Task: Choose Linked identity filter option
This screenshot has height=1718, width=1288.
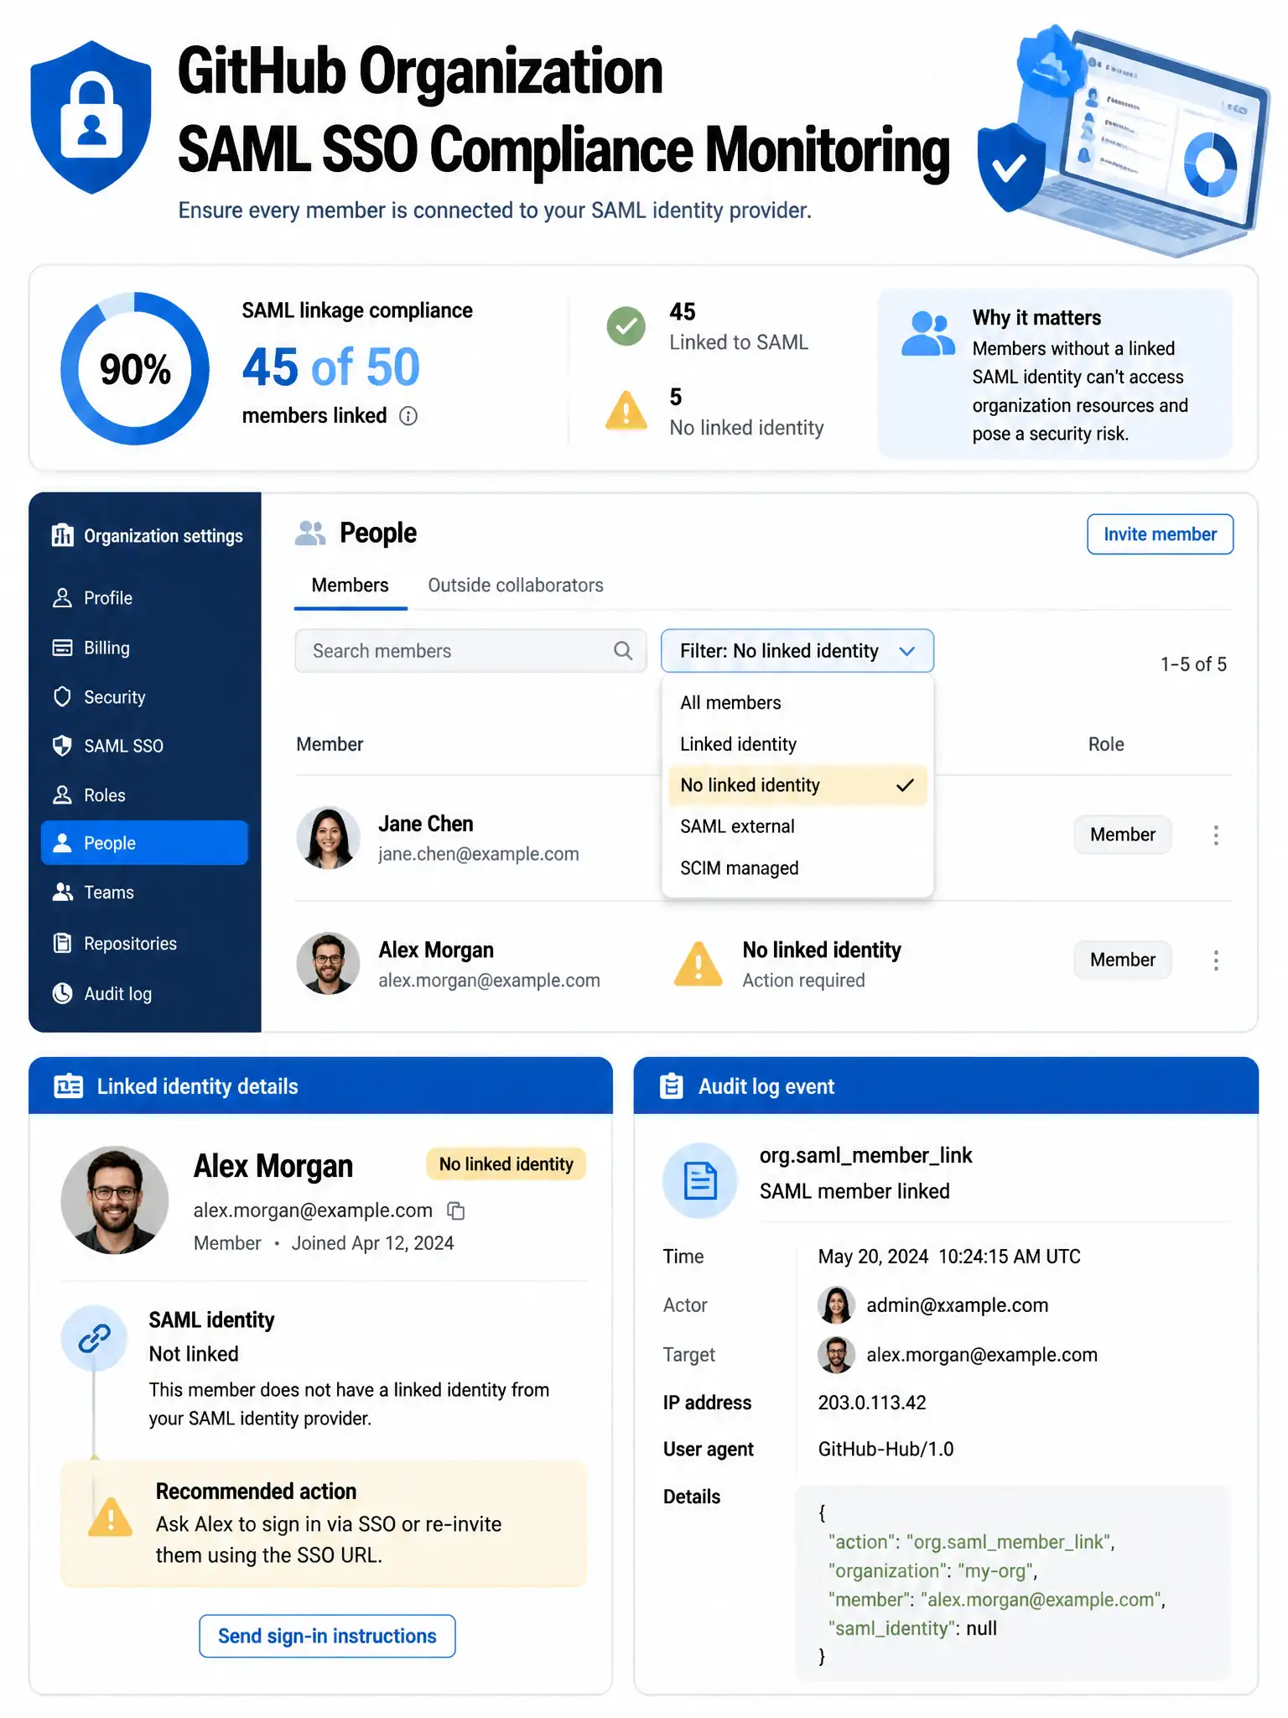Action: [x=797, y=744]
